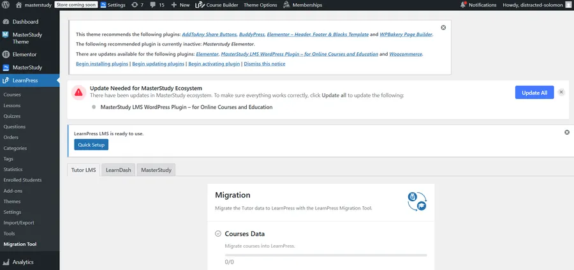This screenshot has width=574, height=270.
Task: Select Migration Tool submenu item
Action: point(20,244)
